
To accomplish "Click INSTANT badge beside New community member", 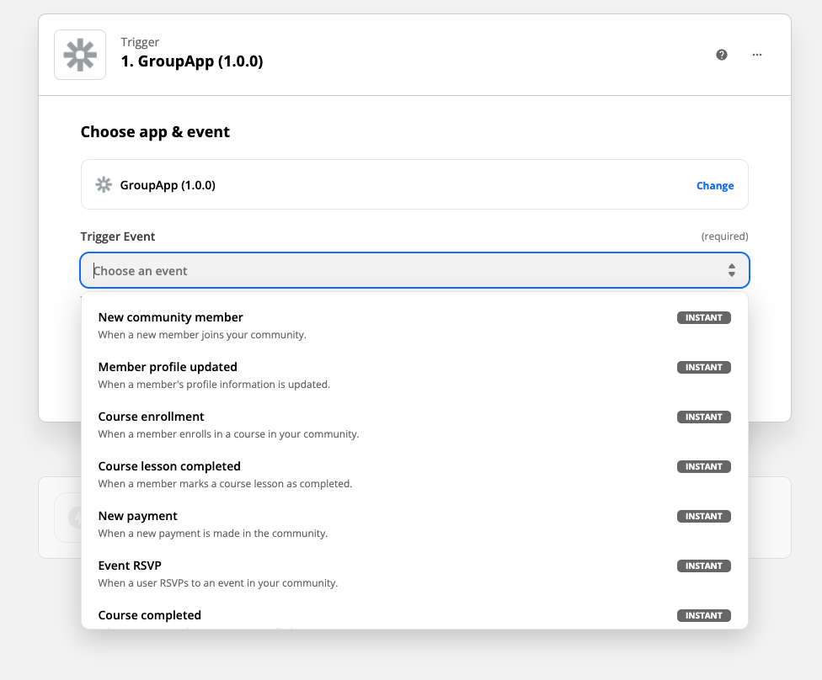I will [x=704, y=318].
